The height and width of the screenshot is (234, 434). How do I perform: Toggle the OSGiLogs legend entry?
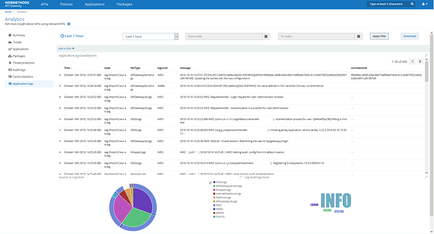220,182
